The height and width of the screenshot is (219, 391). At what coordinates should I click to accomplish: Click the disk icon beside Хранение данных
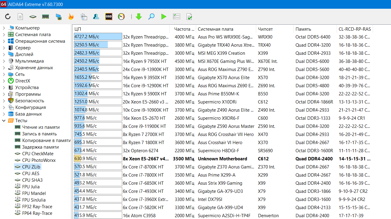click(11, 68)
